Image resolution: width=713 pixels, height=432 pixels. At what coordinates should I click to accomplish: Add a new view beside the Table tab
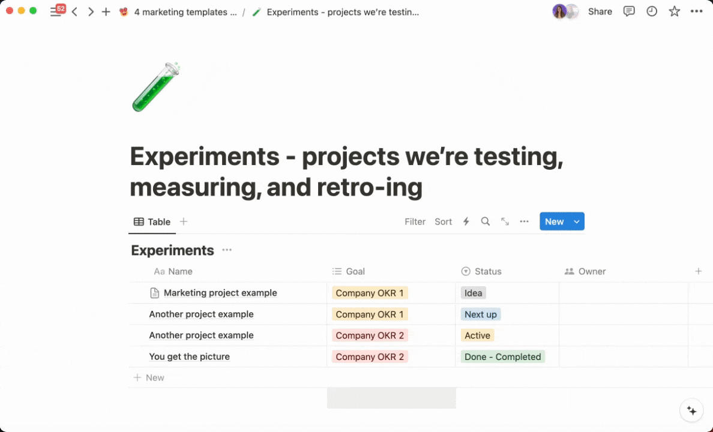point(184,221)
